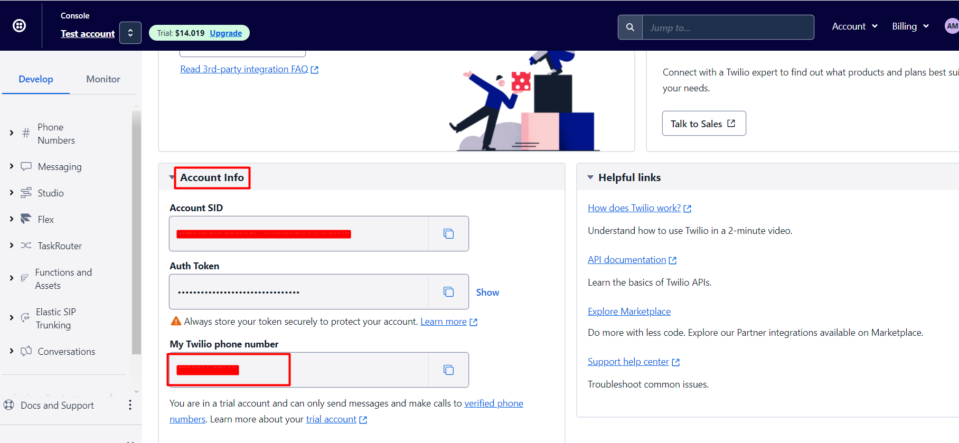The height and width of the screenshot is (443, 959).
Task: Expand the Functions and Assets chevron
Action: (x=12, y=278)
